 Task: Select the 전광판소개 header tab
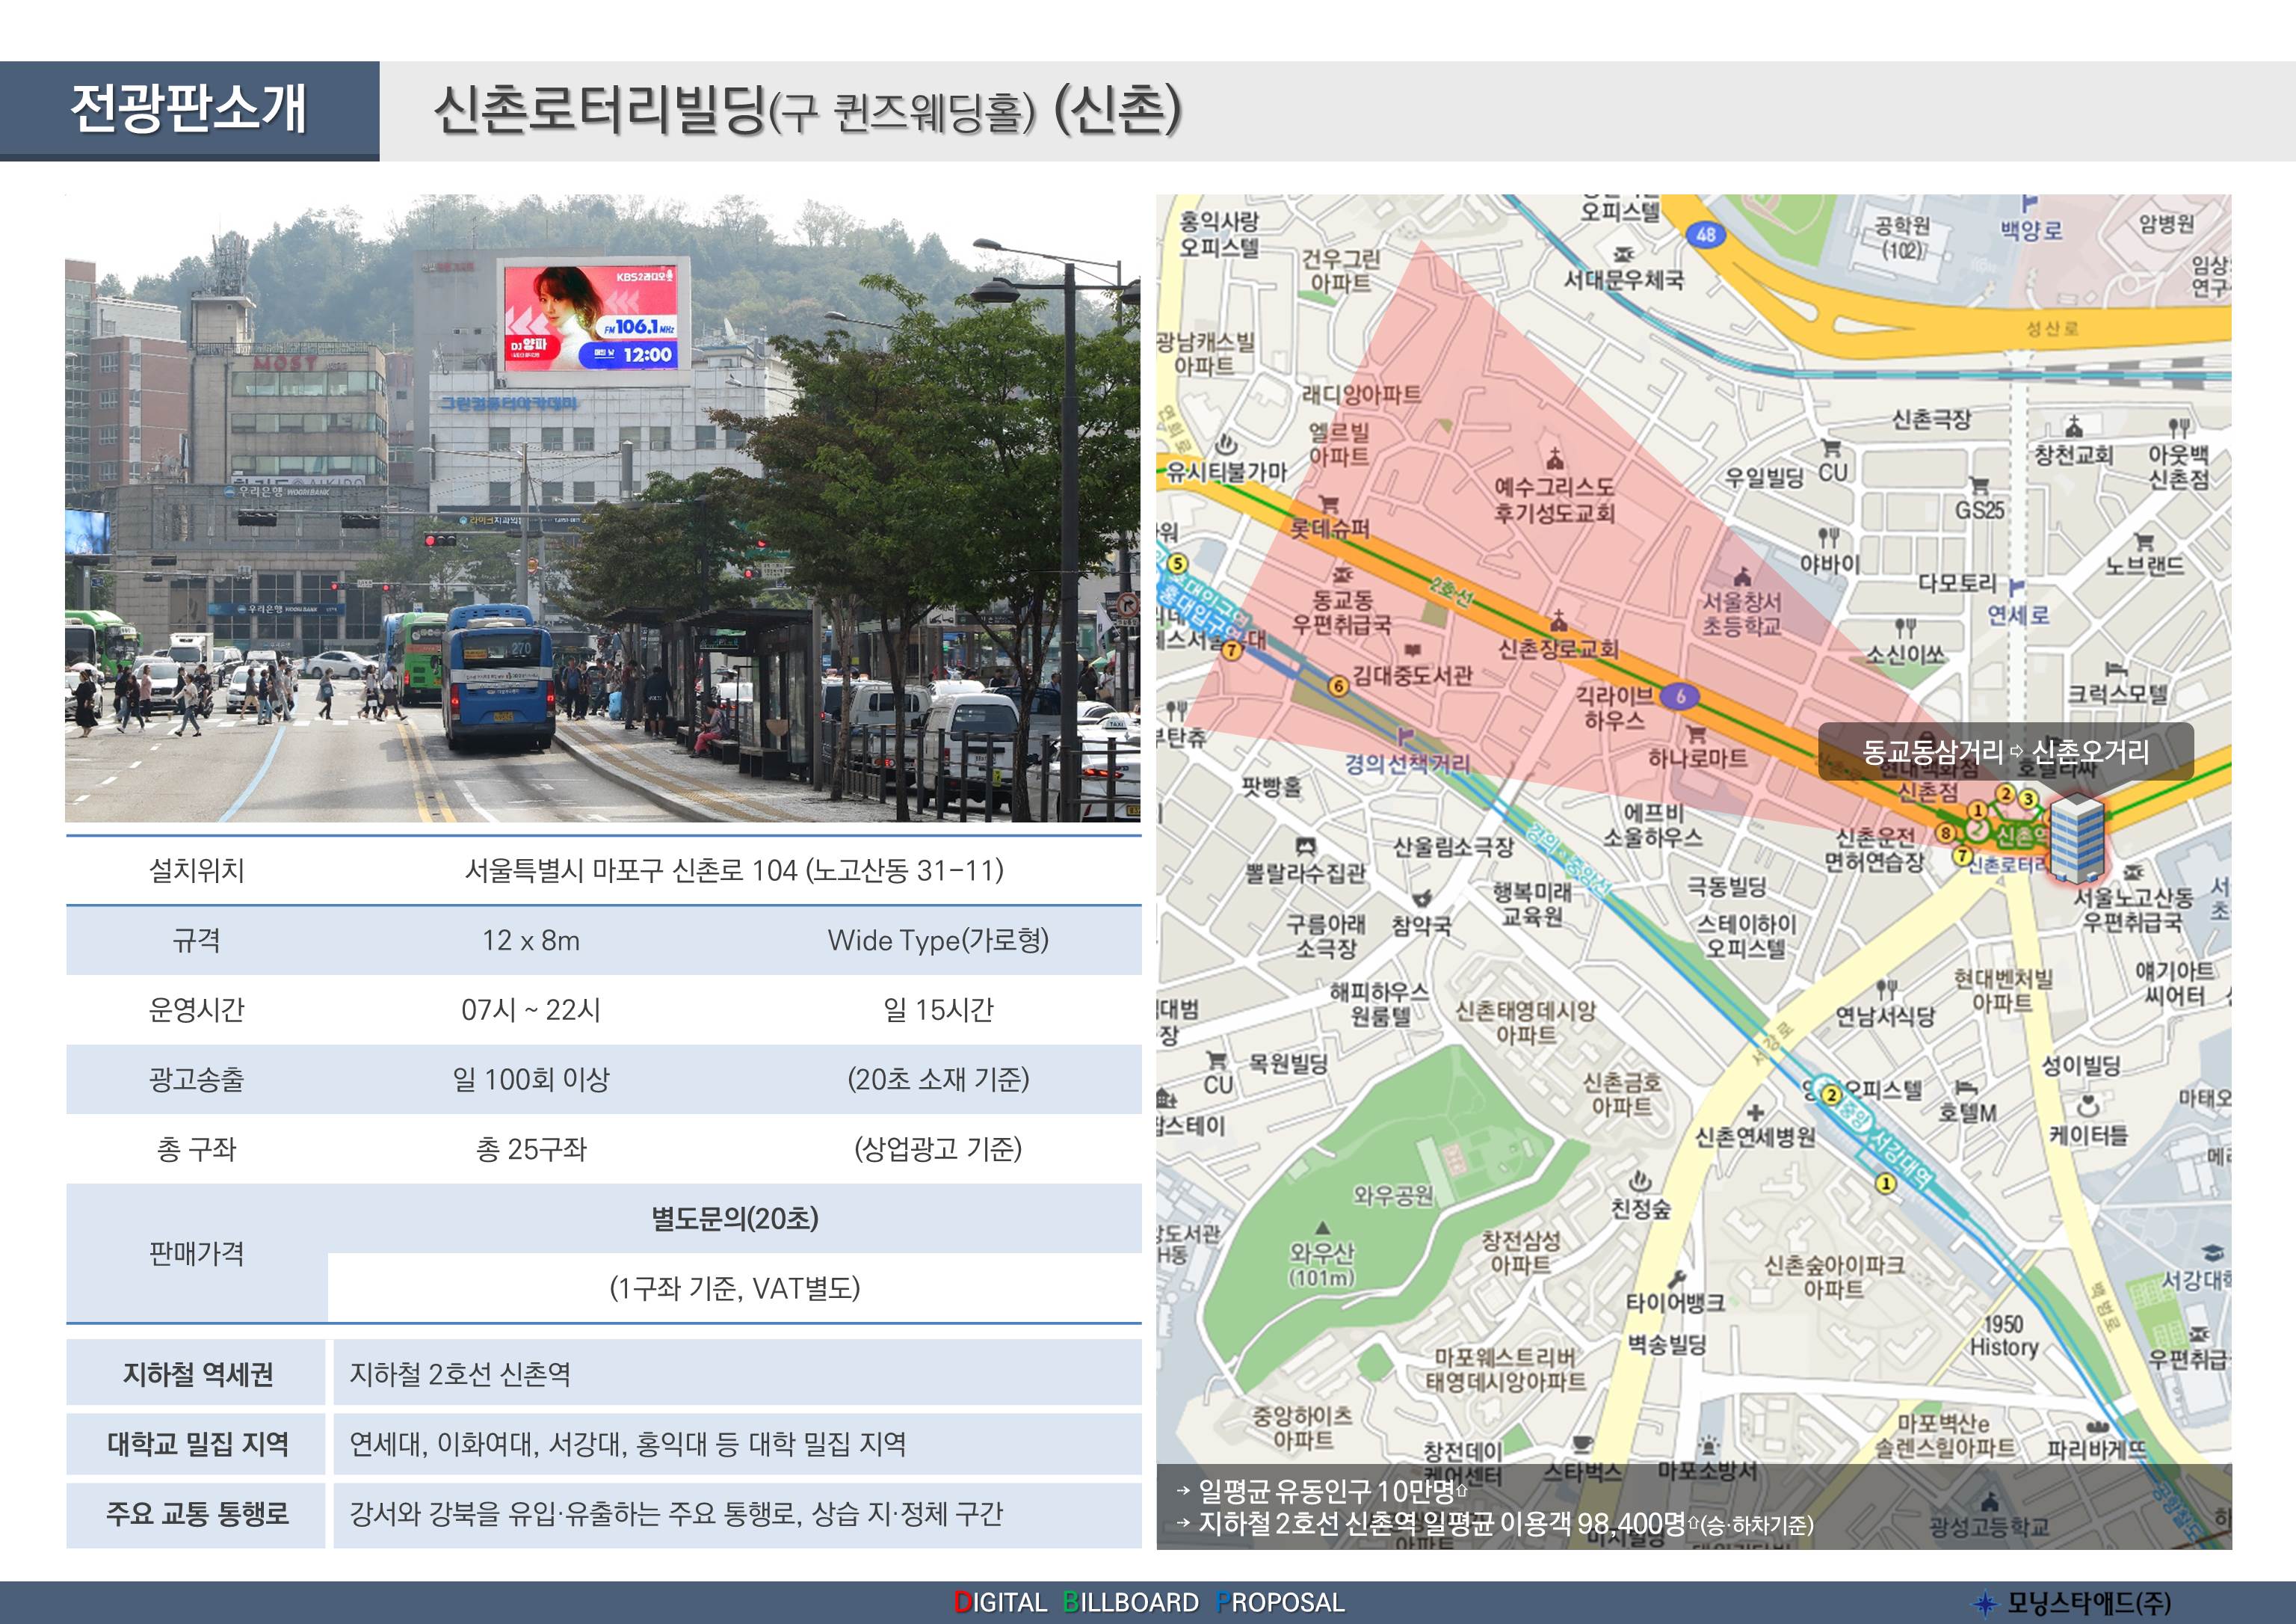(x=189, y=110)
